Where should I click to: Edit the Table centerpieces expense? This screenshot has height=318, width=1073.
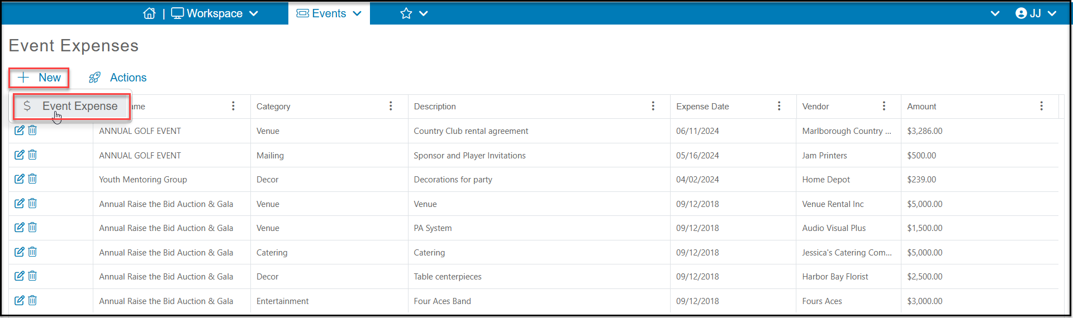(20, 276)
